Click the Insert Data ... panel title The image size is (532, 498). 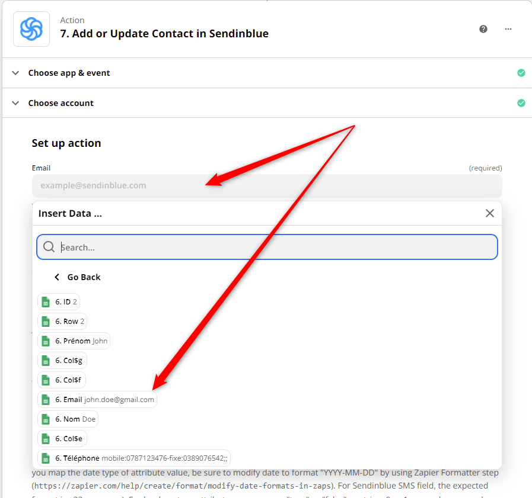point(70,213)
